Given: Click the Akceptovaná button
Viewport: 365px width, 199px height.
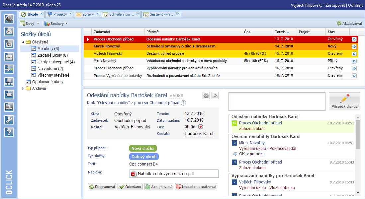Looking at the screenshot, I should [x=159, y=187].
